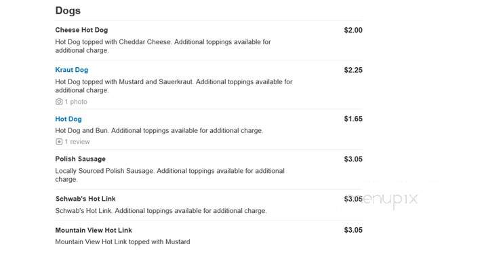Open the Hot Dog item link

point(68,119)
